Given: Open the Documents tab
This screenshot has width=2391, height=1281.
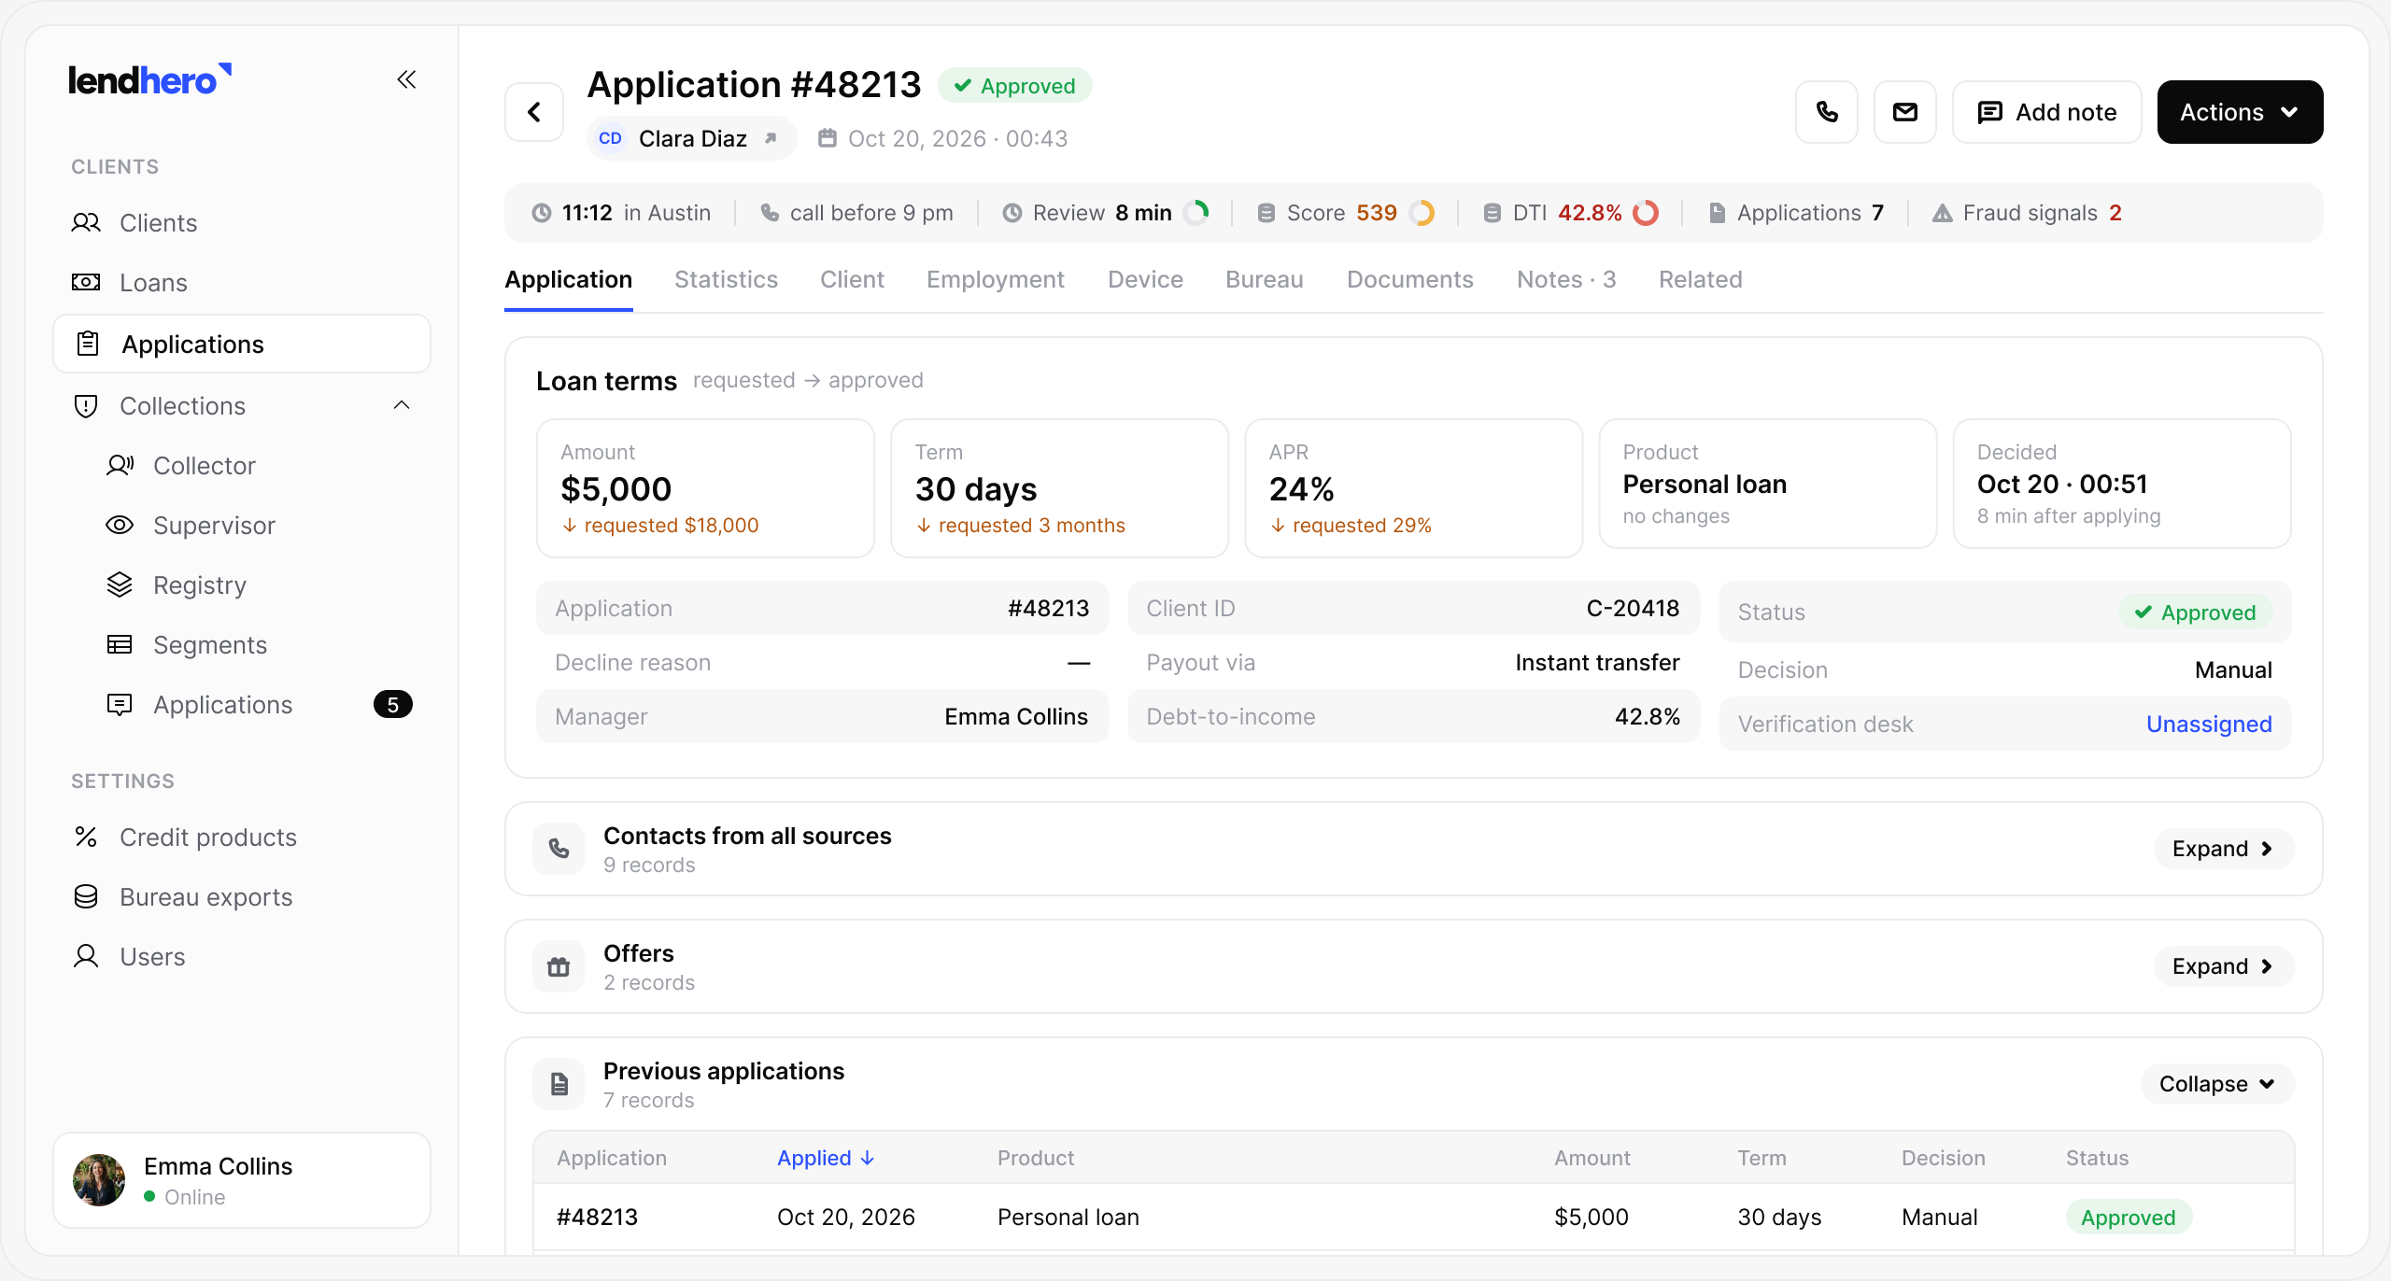Looking at the screenshot, I should [x=1409, y=279].
